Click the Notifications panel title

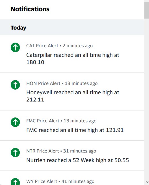point(30,9)
